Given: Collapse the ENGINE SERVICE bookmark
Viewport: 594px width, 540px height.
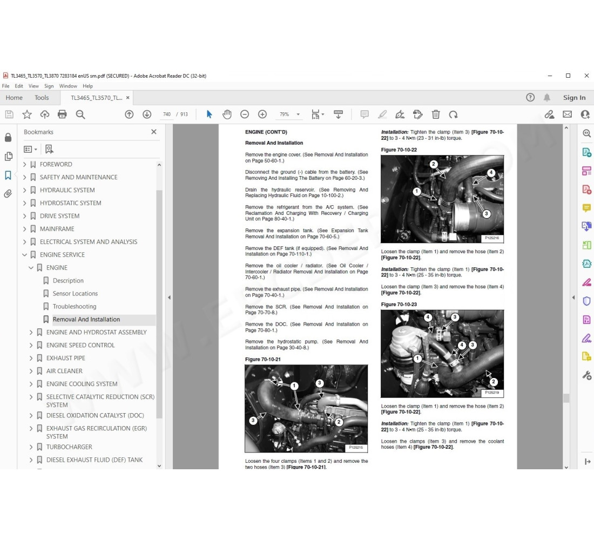Looking at the screenshot, I should point(25,255).
